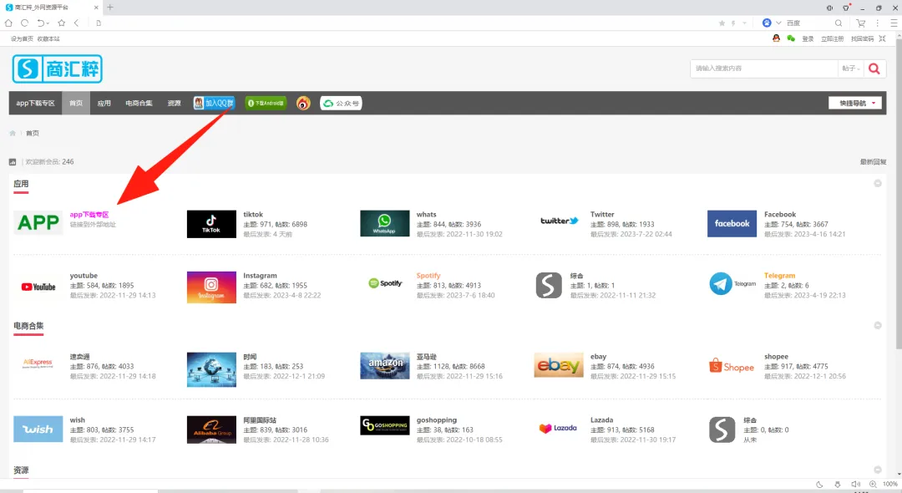Viewport: 902px width, 493px height.
Task: Select the 首页 nav tab
Action: tap(76, 103)
